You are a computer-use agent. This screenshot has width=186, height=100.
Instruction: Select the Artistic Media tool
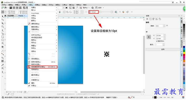(2, 34)
